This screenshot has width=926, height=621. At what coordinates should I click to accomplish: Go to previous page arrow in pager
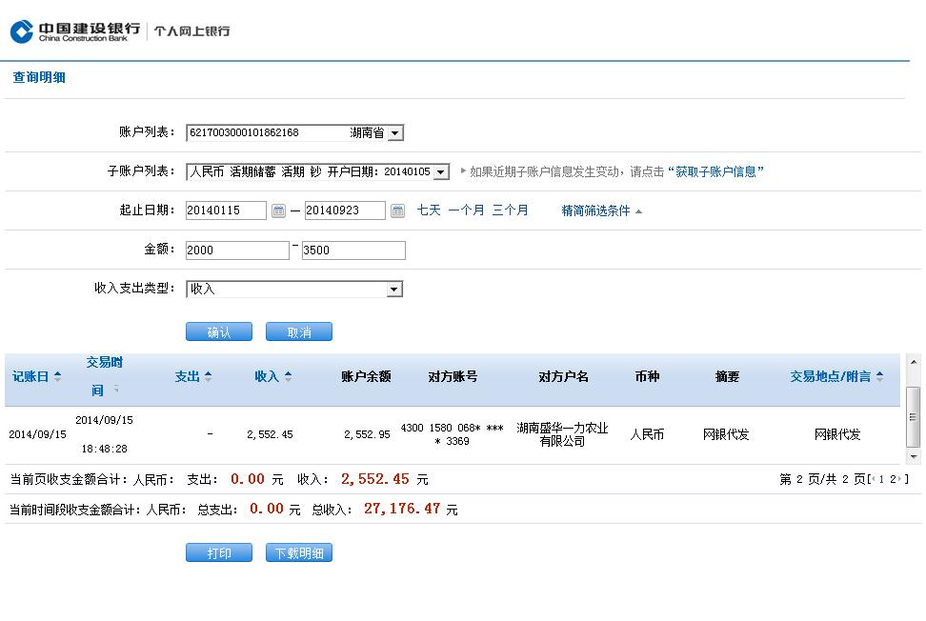tap(874, 479)
